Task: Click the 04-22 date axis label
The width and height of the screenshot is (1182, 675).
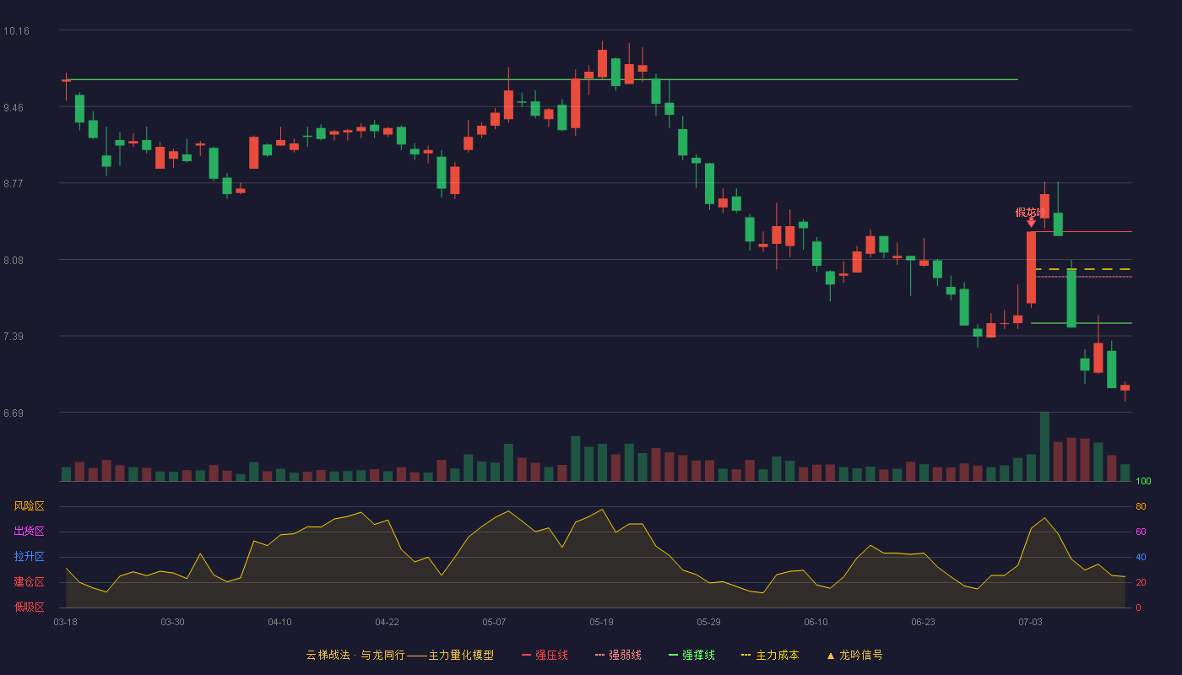Action: tap(387, 622)
